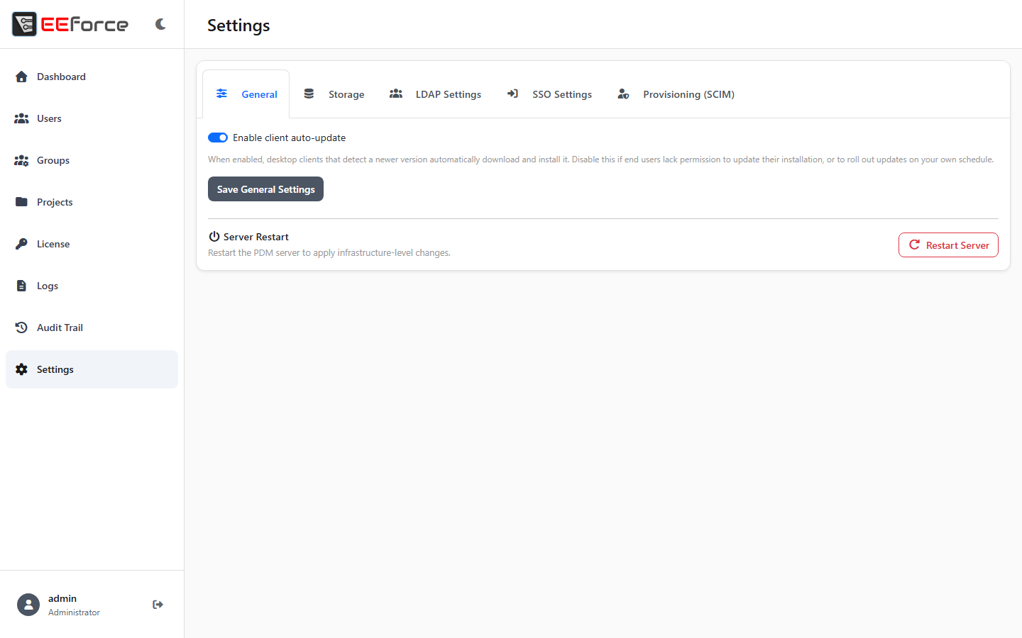
Task: Click the Dashboard home icon
Action: (21, 77)
